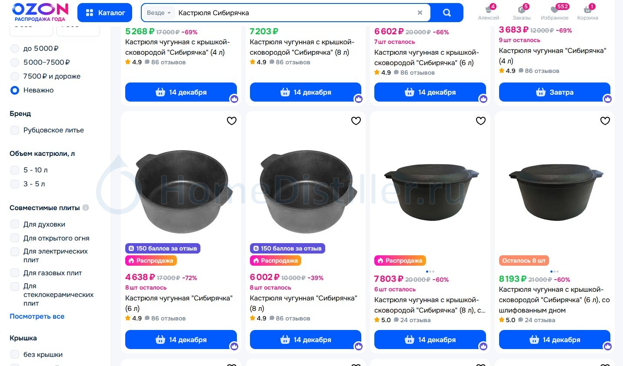Screen dimensions: 623x366
Task: Check the Рубцовское литье brand filter
Action: click(x=15, y=130)
